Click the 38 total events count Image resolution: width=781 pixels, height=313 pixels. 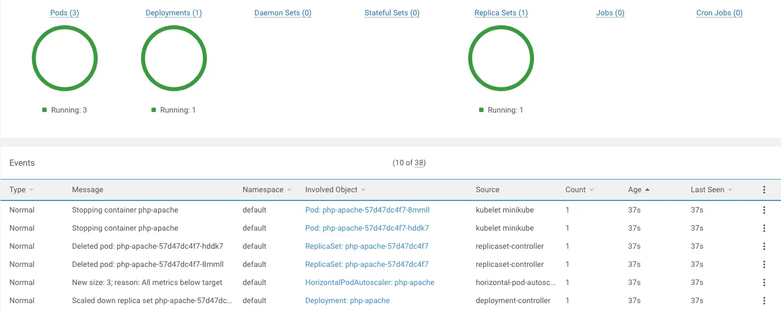[419, 163]
